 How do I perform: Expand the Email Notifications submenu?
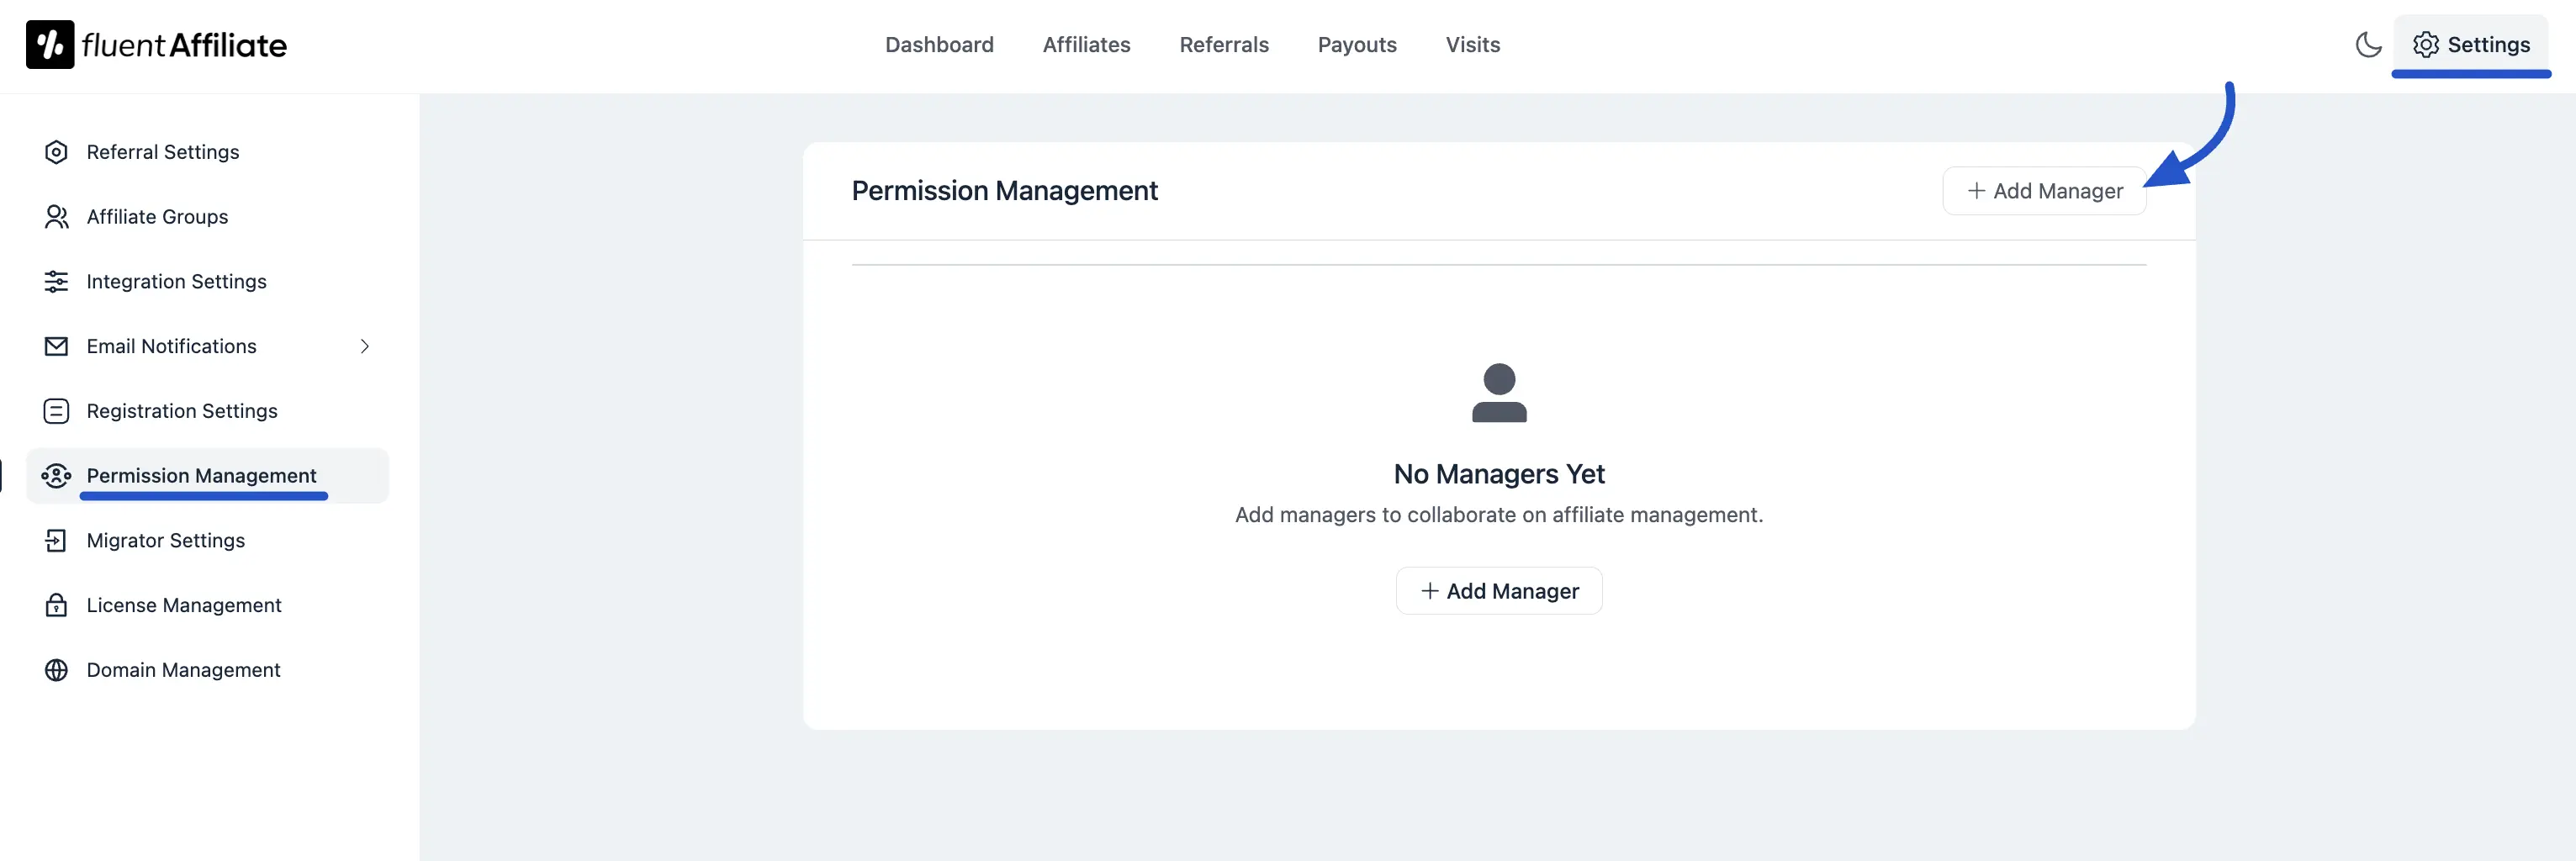365,346
